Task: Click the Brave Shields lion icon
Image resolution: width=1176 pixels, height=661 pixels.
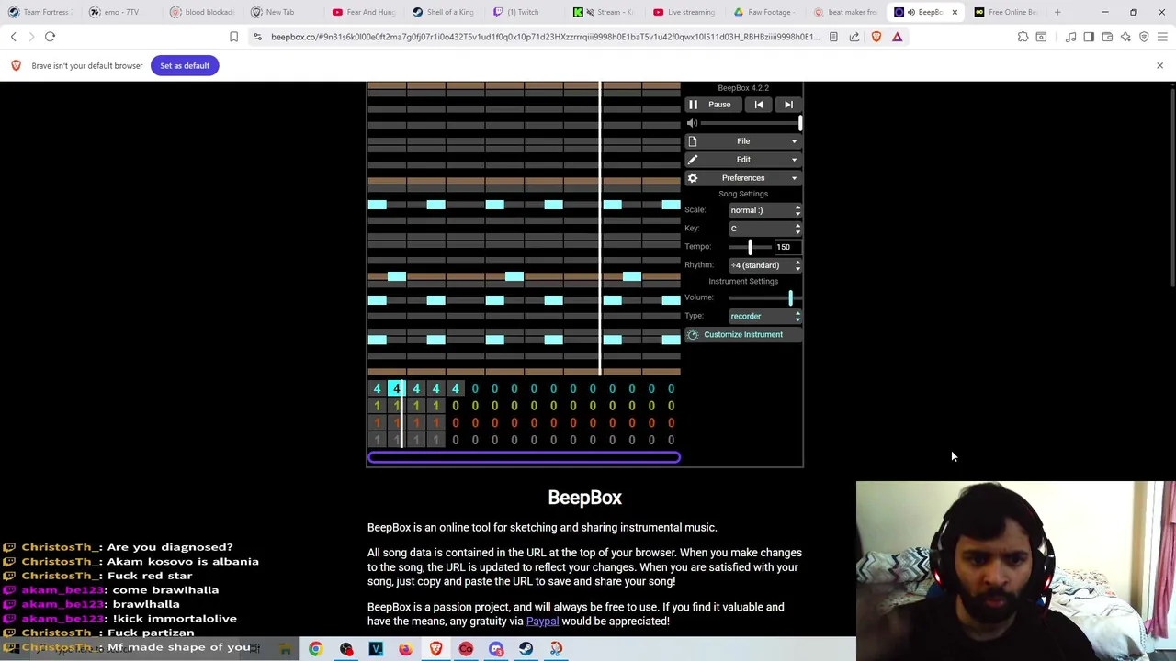Action: tap(876, 37)
